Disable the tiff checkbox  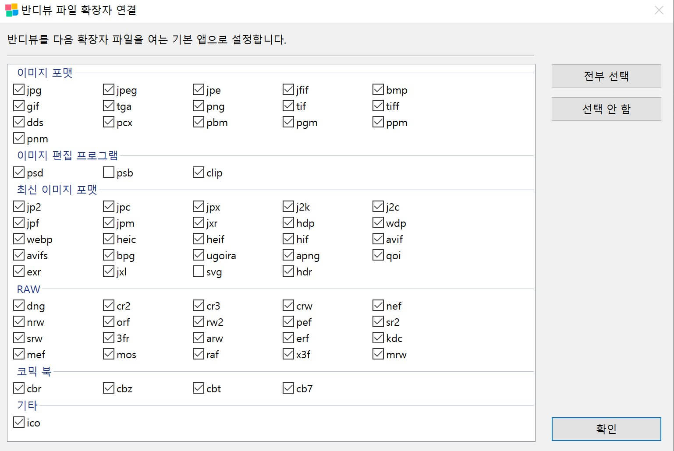[378, 106]
